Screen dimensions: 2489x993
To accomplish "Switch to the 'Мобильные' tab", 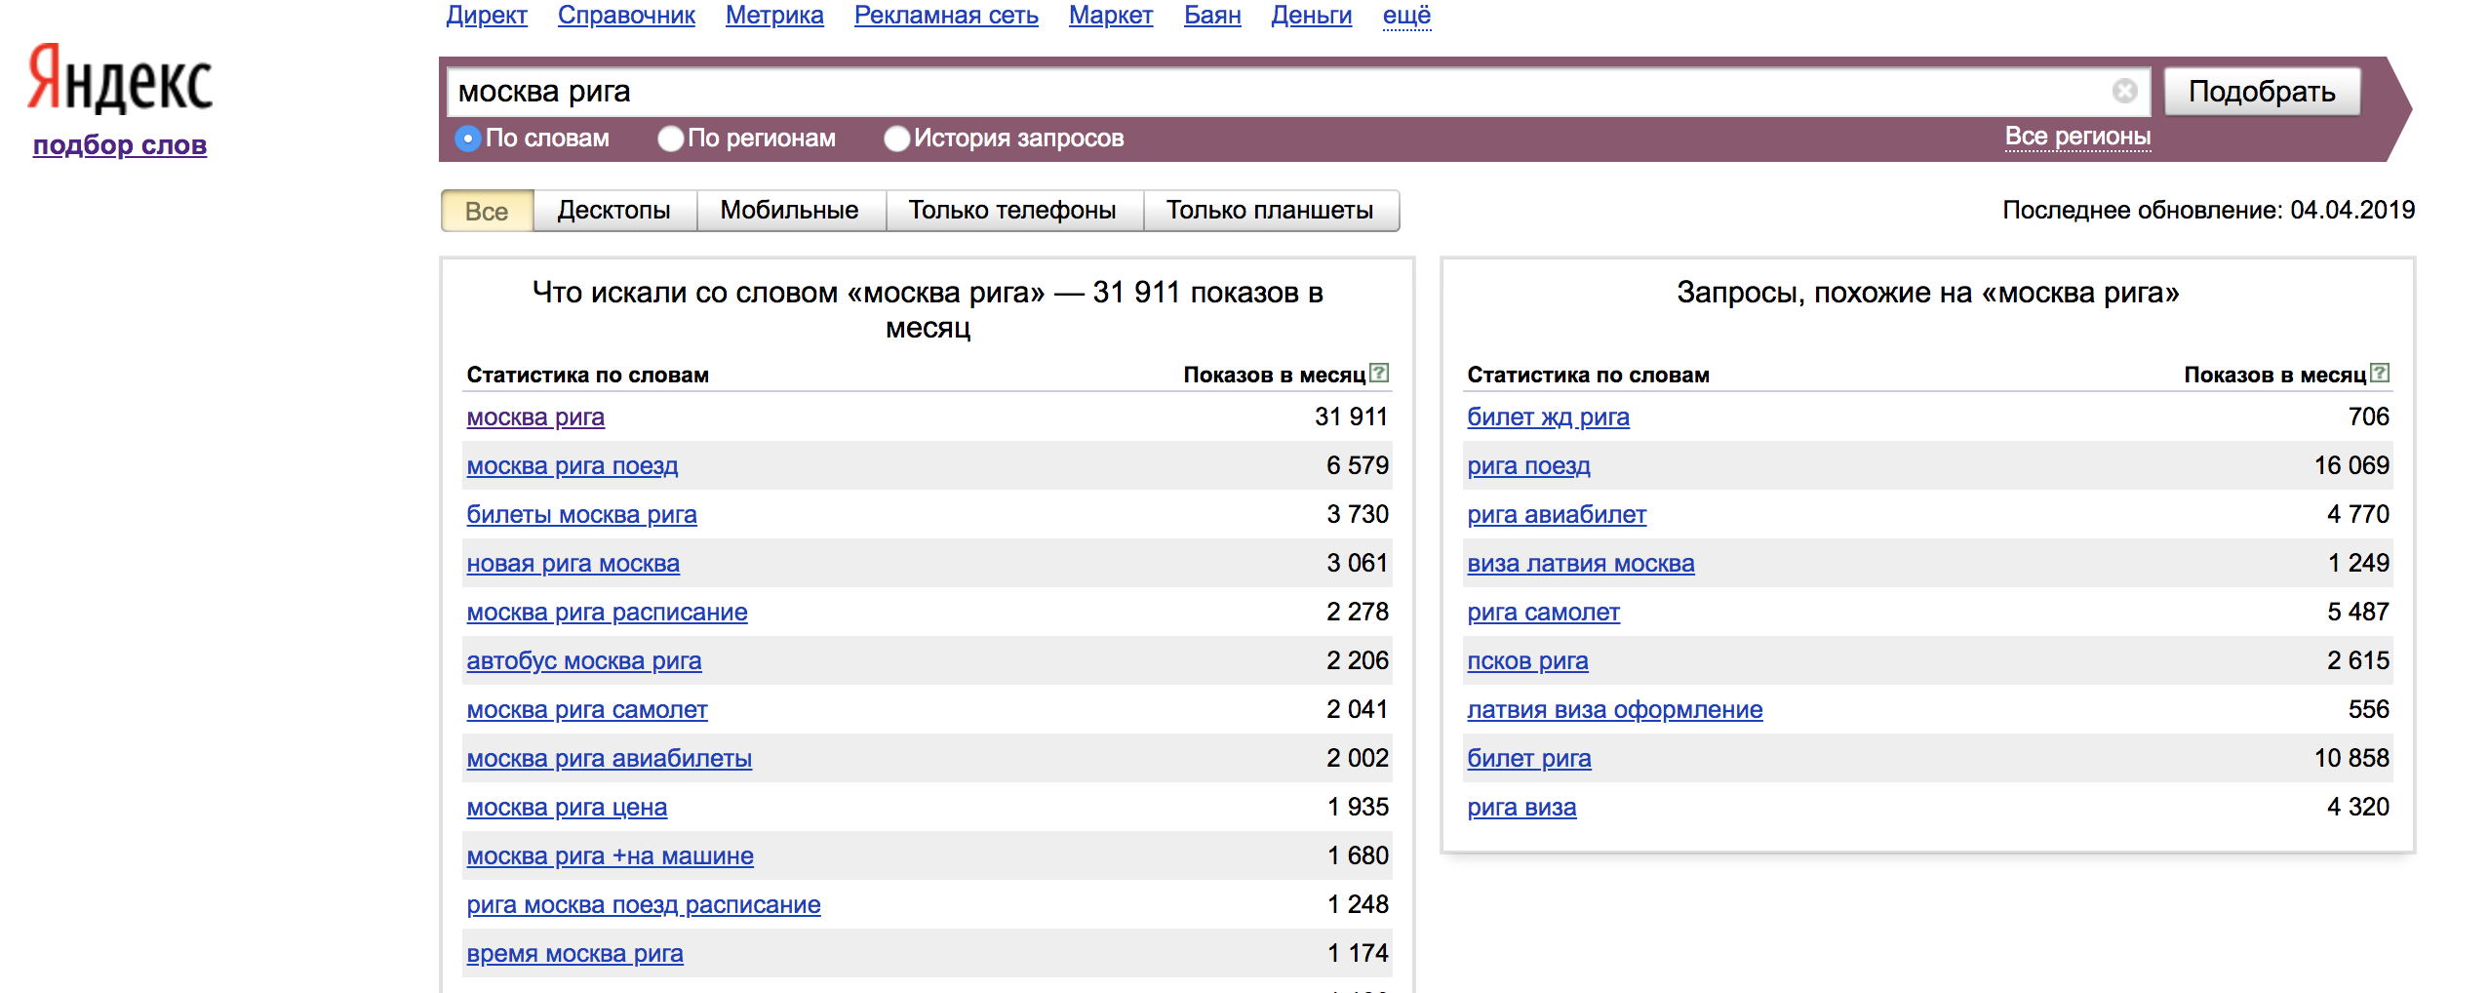I will (x=790, y=211).
